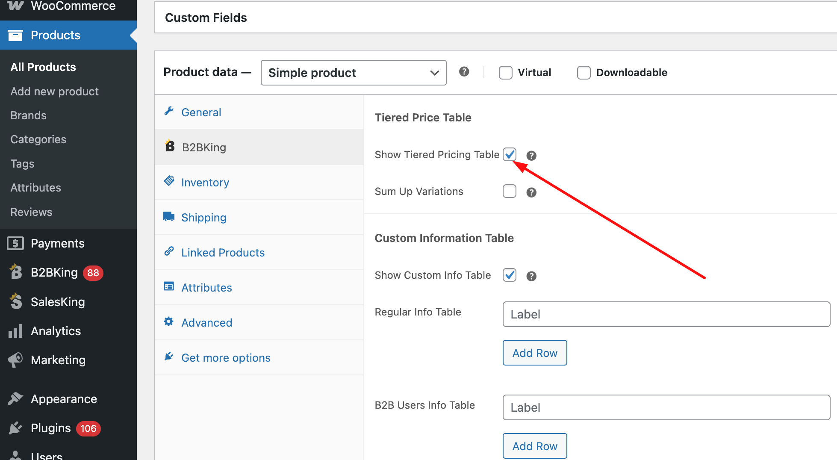Click the WooCommerce logo icon in sidebar

[15, 6]
